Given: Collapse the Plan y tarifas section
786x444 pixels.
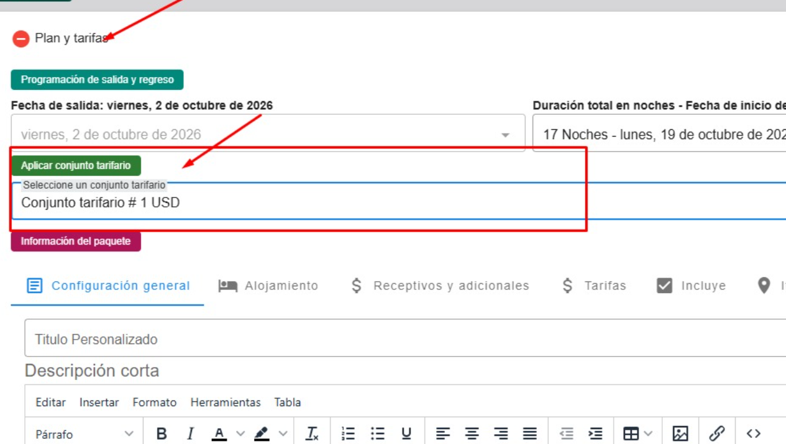Looking at the screenshot, I should pos(21,39).
